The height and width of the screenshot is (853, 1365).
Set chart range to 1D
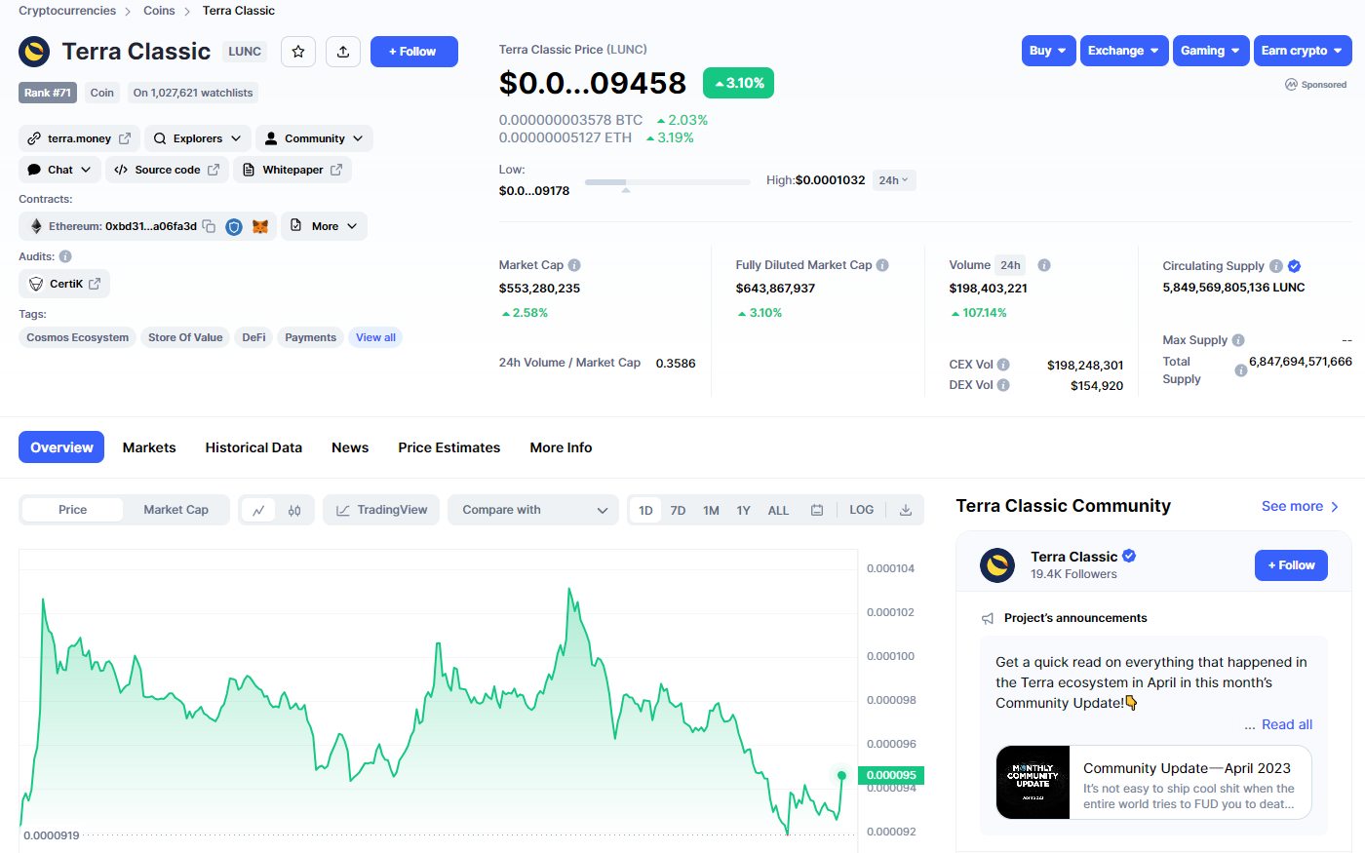click(x=645, y=510)
